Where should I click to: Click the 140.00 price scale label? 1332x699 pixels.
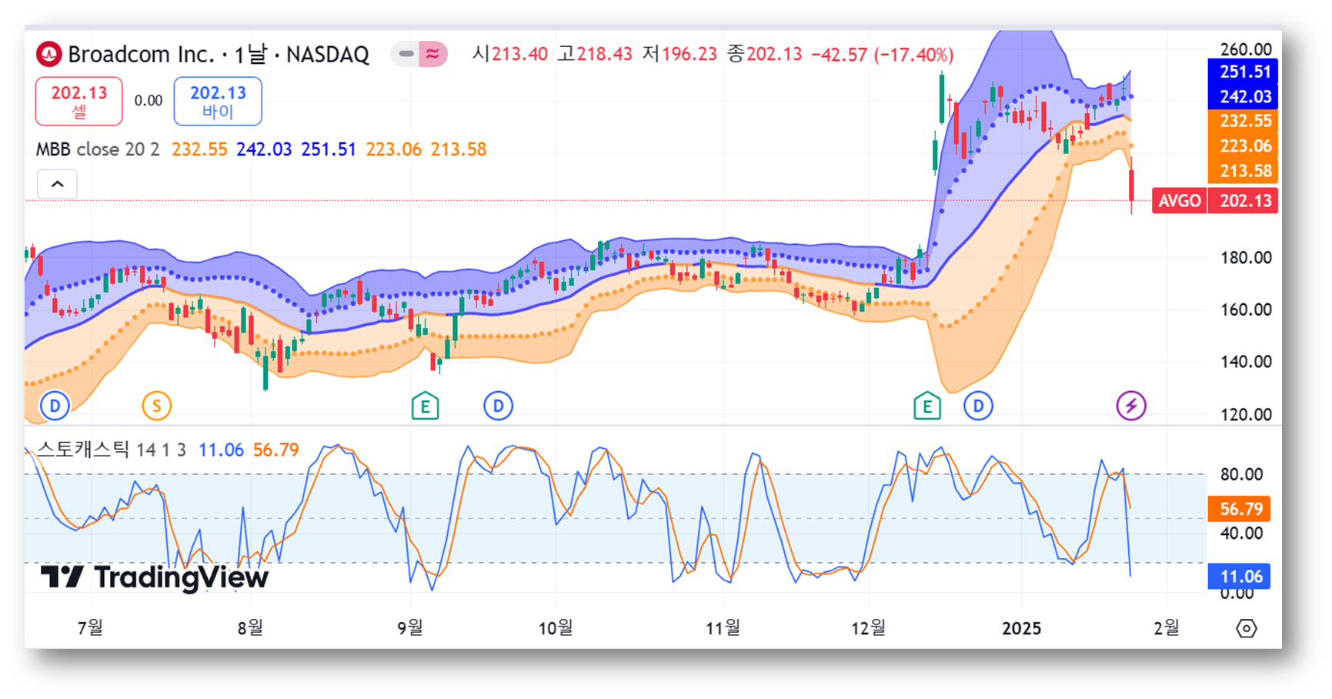click(x=1246, y=362)
